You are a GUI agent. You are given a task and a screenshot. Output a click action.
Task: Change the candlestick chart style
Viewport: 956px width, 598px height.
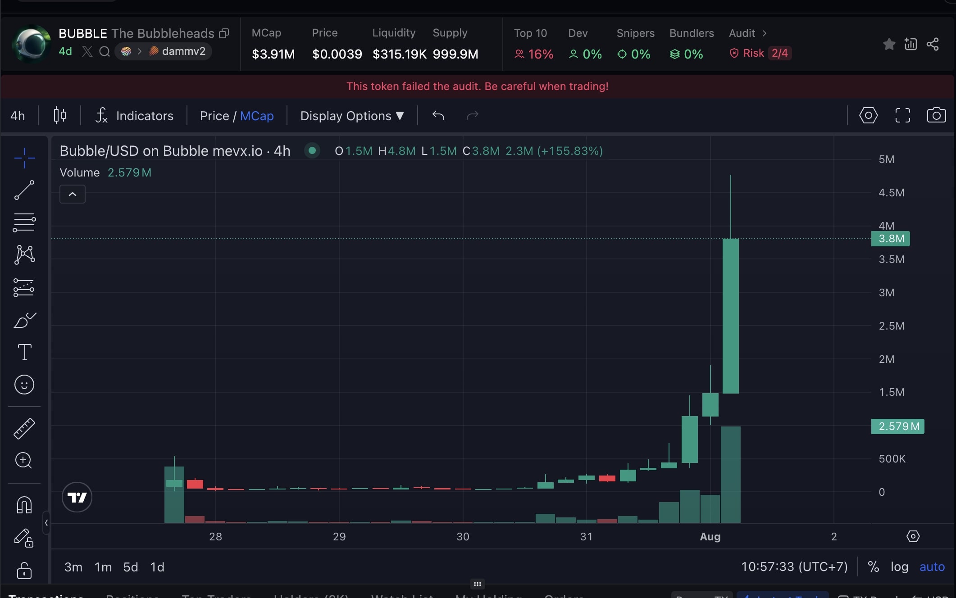pos(60,115)
